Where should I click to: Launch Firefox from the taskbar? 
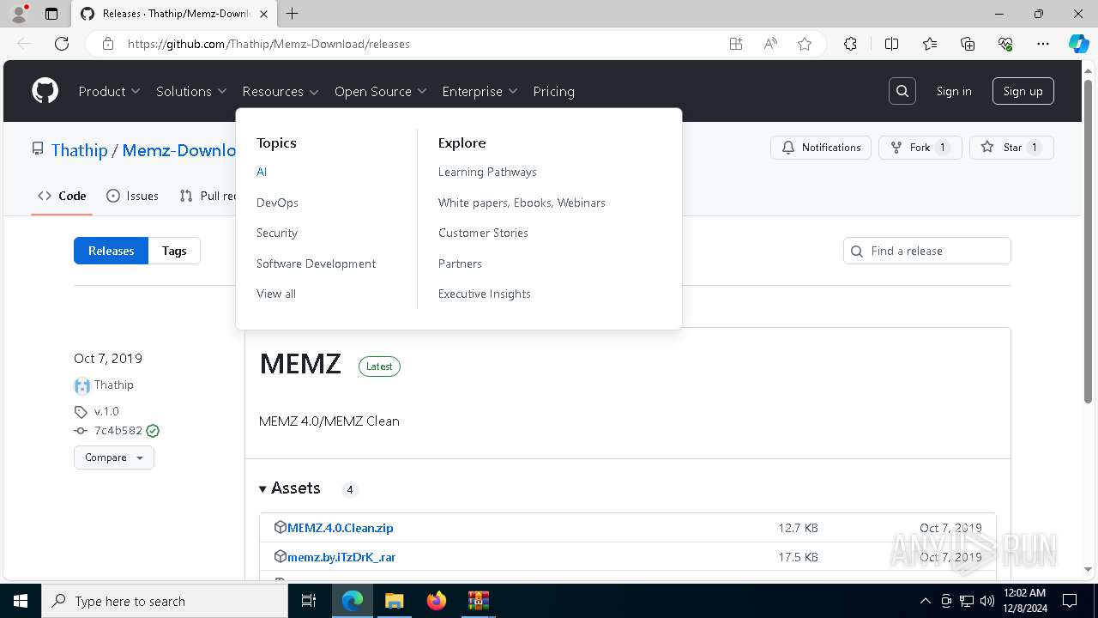[437, 601]
